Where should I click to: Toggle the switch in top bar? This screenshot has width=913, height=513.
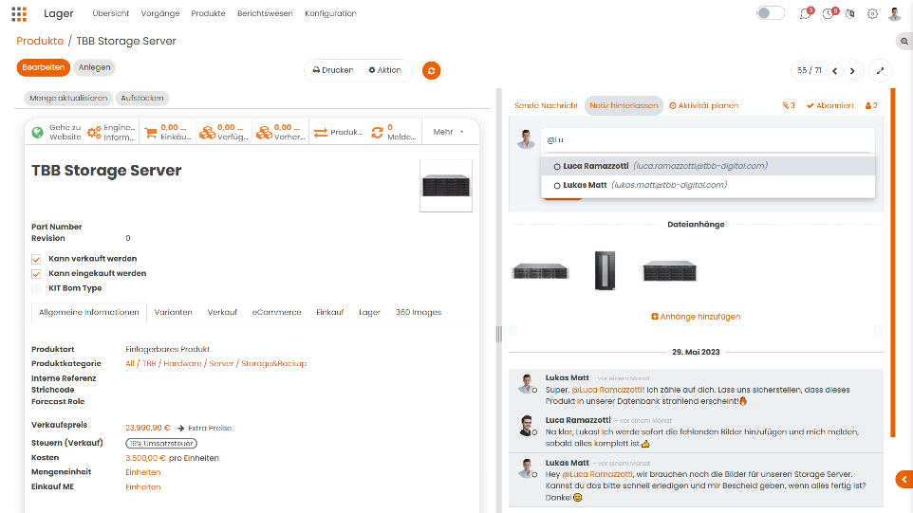tap(771, 13)
